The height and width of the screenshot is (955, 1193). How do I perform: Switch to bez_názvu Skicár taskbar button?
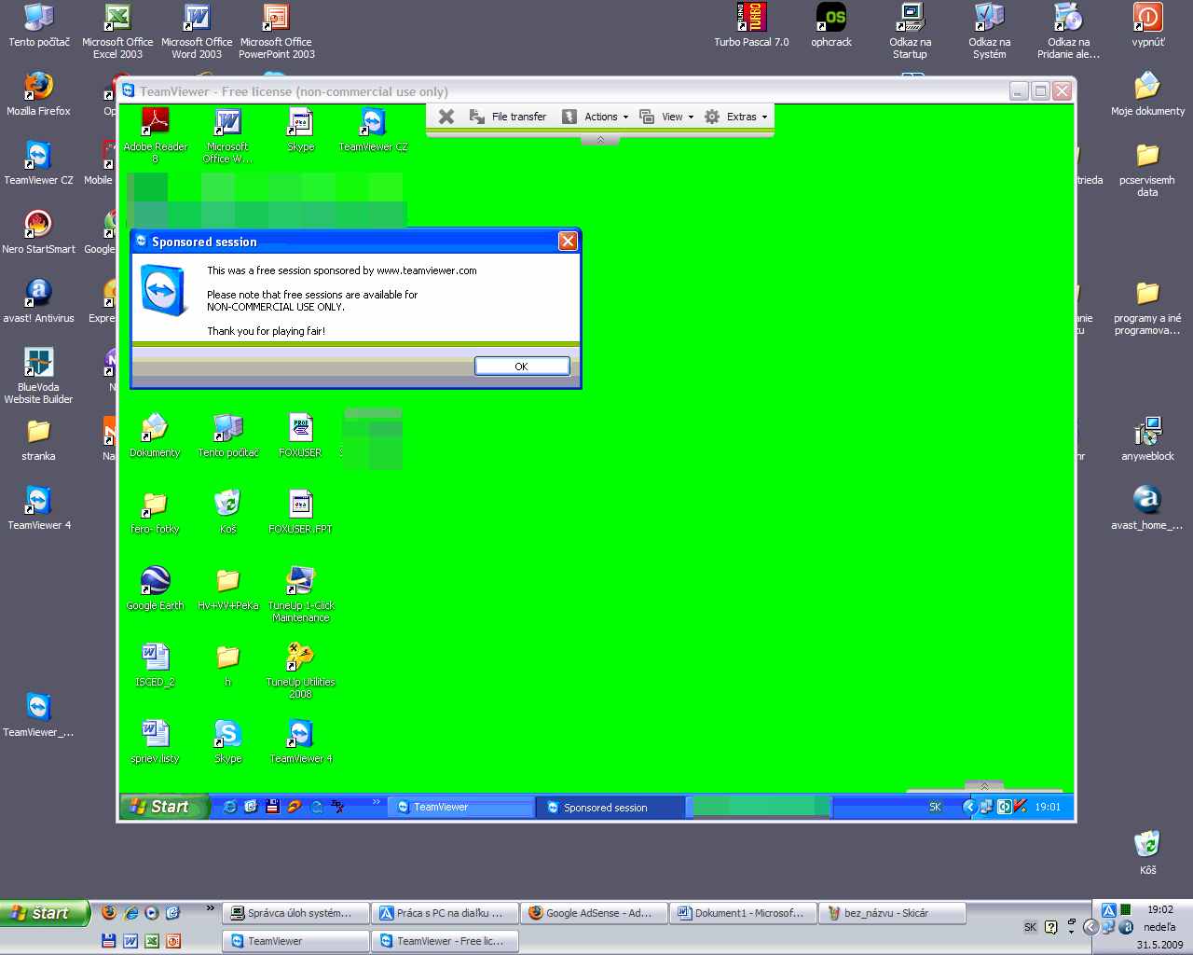point(892,913)
